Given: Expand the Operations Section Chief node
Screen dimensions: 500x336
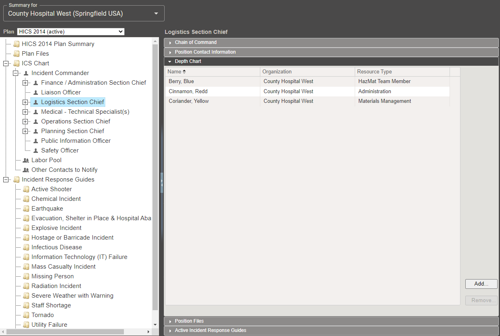Looking at the screenshot, I should pos(25,121).
